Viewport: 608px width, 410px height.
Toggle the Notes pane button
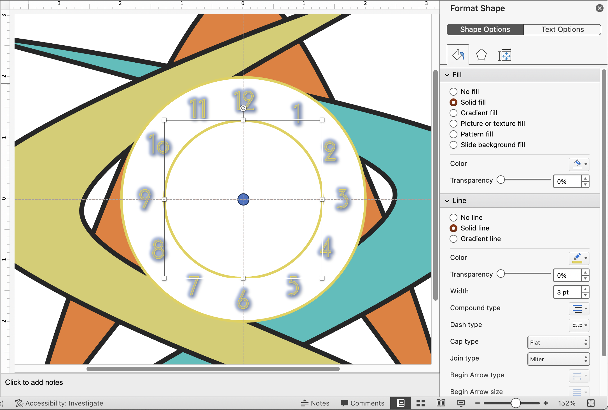click(x=315, y=403)
